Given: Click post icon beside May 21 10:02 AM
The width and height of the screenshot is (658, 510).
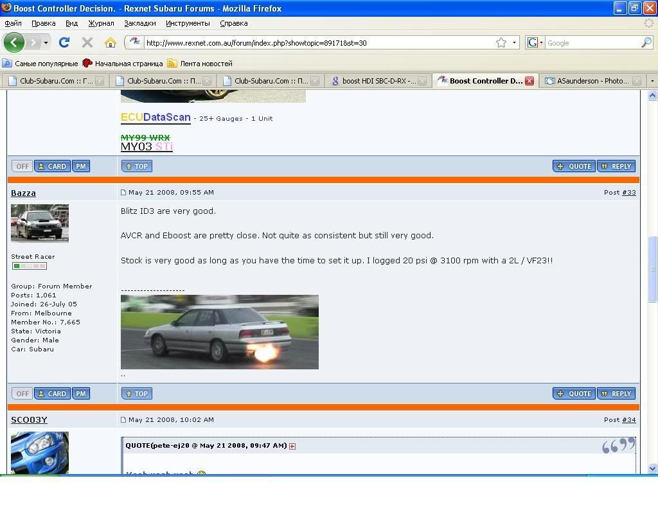Looking at the screenshot, I should [123, 420].
